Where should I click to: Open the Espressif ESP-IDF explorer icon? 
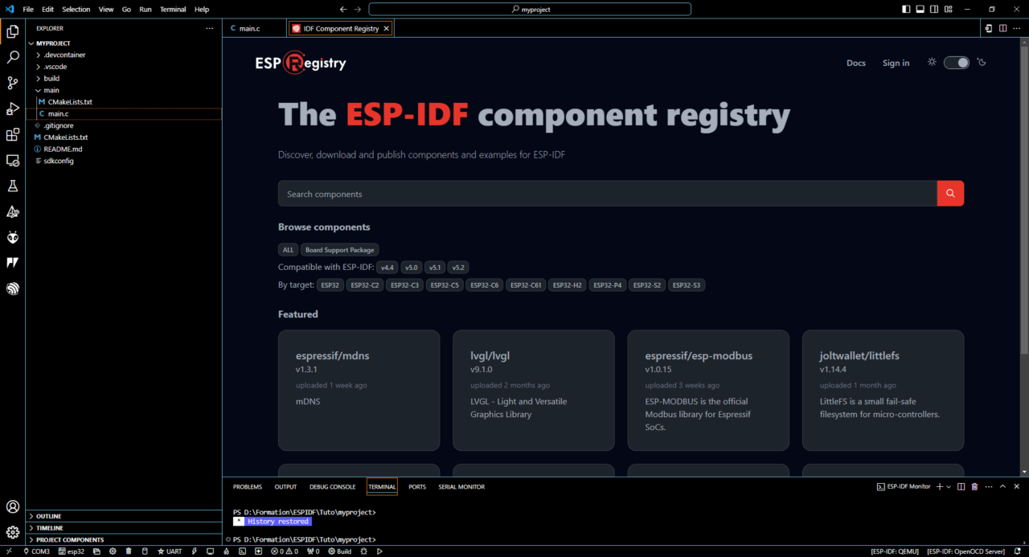point(12,288)
